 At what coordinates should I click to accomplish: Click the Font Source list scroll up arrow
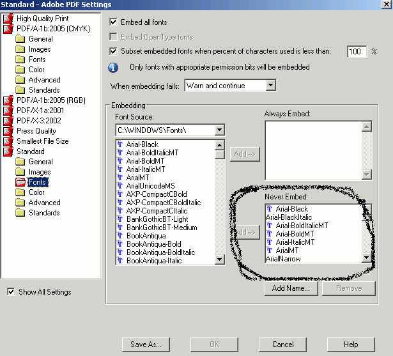220,145
